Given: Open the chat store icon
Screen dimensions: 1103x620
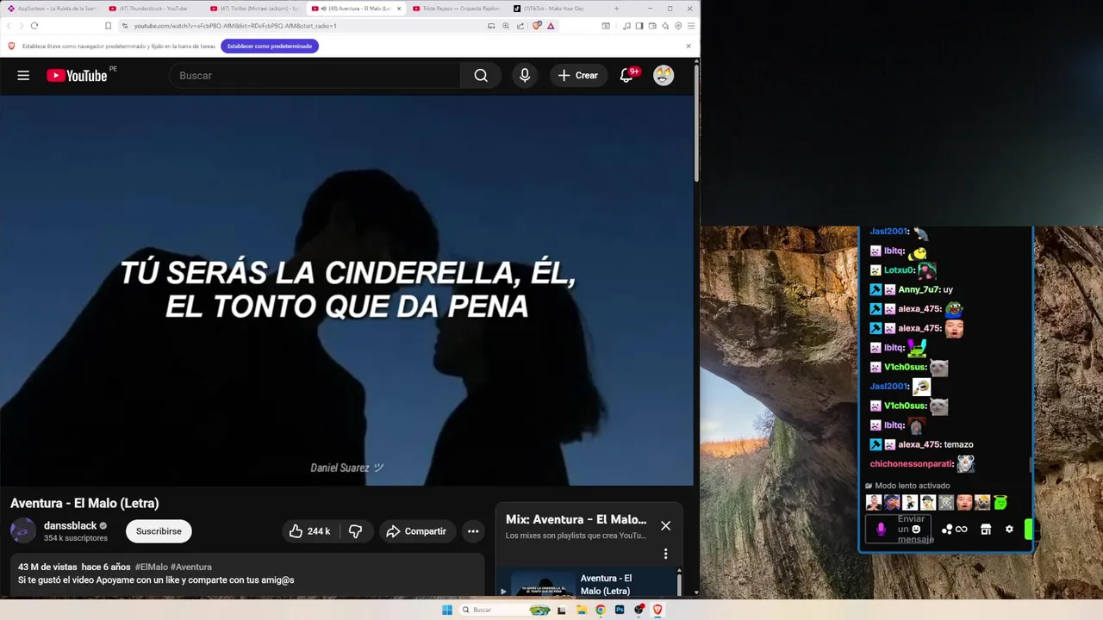Looking at the screenshot, I should (986, 530).
